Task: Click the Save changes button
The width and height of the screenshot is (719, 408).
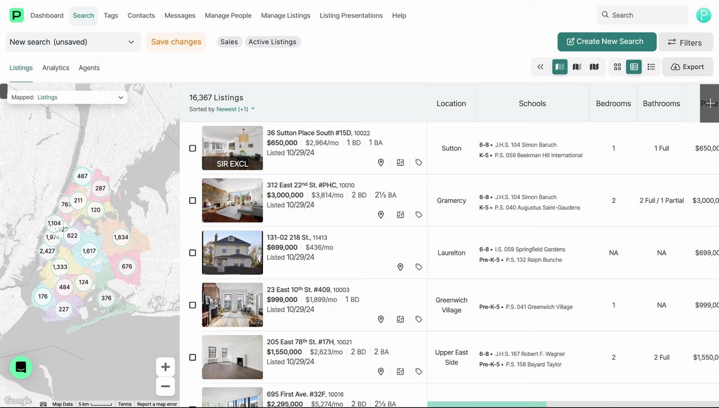Action: (176, 42)
